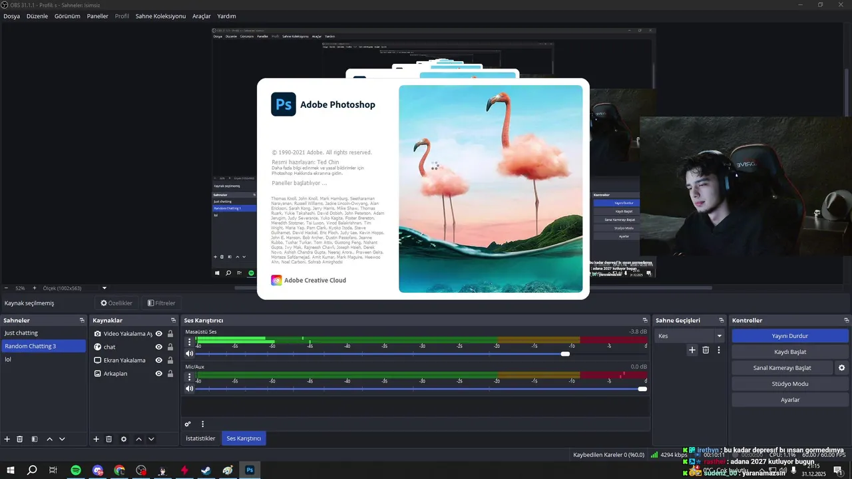Move source down in Kaynaklar panel

151,439
